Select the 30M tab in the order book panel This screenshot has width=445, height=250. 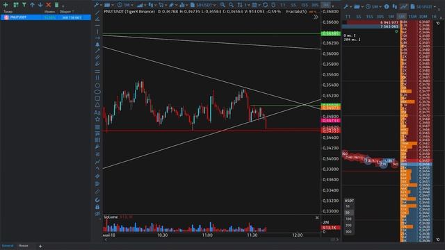[x=423, y=17]
